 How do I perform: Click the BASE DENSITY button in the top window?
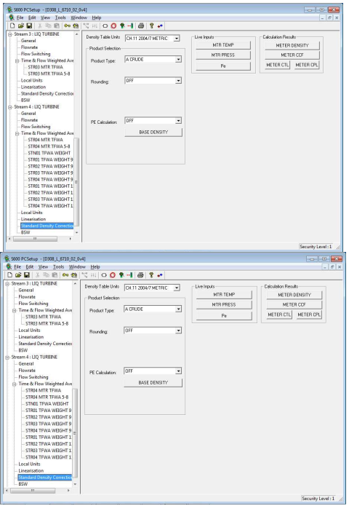[x=153, y=133]
